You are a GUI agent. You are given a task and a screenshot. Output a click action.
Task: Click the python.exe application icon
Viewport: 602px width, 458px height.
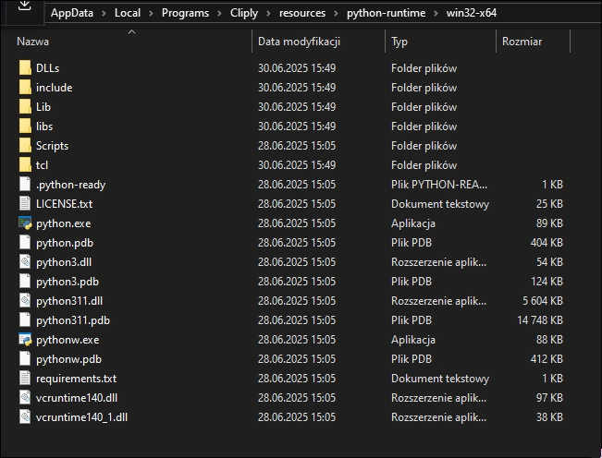click(25, 223)
